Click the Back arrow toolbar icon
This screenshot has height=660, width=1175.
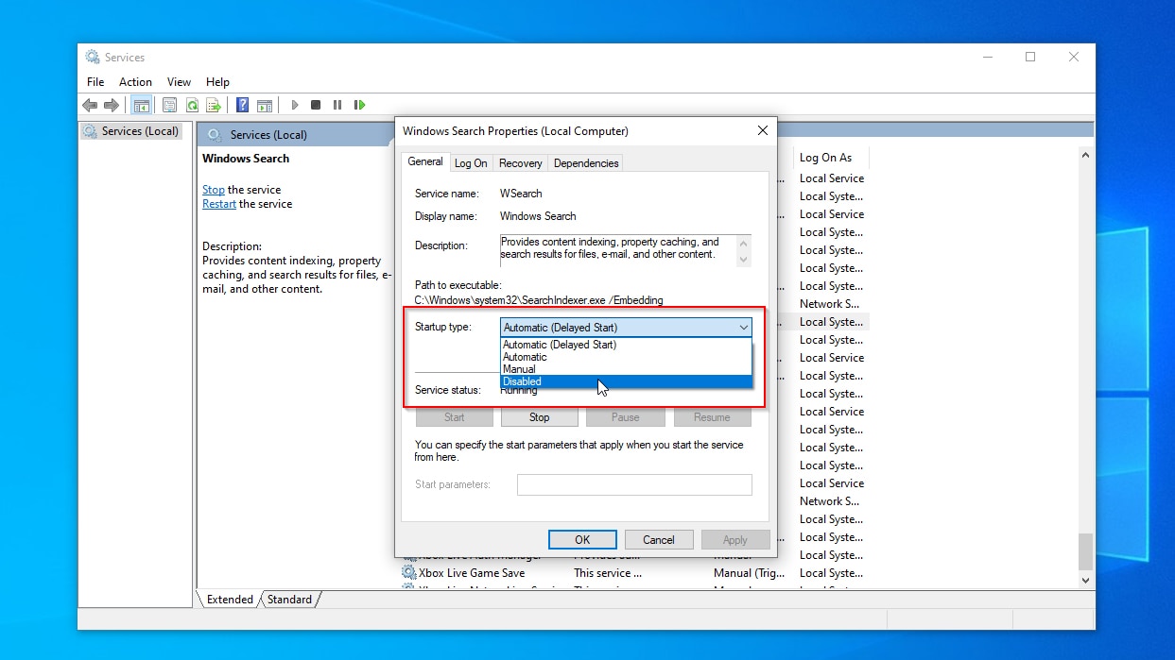coord(90,105)
